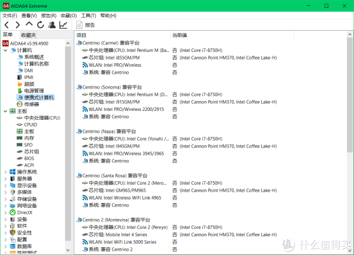Expand the 操作系统 node
The height and width of the screenshot is (255, 354).
pos(5,172)
